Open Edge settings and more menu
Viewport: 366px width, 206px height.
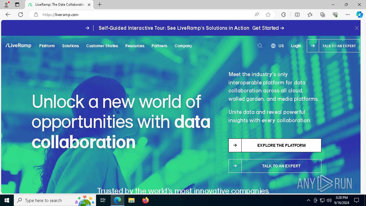[x=348, y=15]
